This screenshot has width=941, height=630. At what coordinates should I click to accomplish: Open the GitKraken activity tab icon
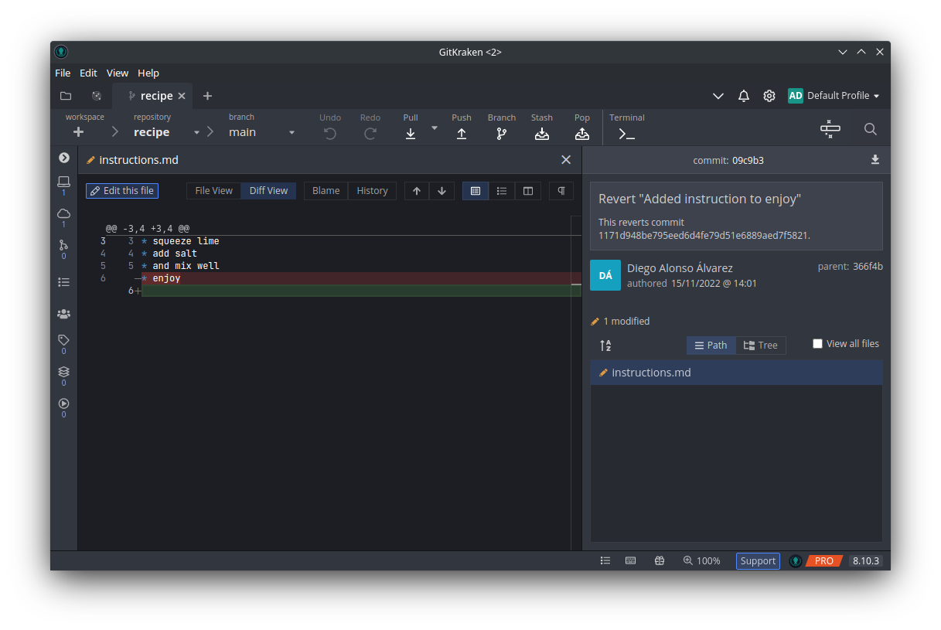[97, 96]
